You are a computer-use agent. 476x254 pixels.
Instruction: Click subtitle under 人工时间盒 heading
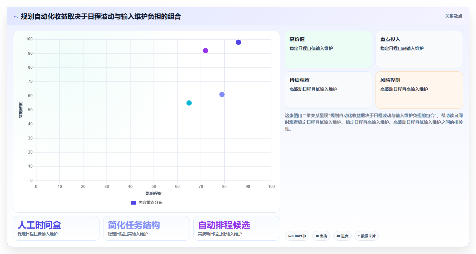coord(38,234)
